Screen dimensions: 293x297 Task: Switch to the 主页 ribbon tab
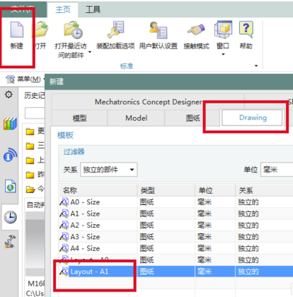(63, 10)
